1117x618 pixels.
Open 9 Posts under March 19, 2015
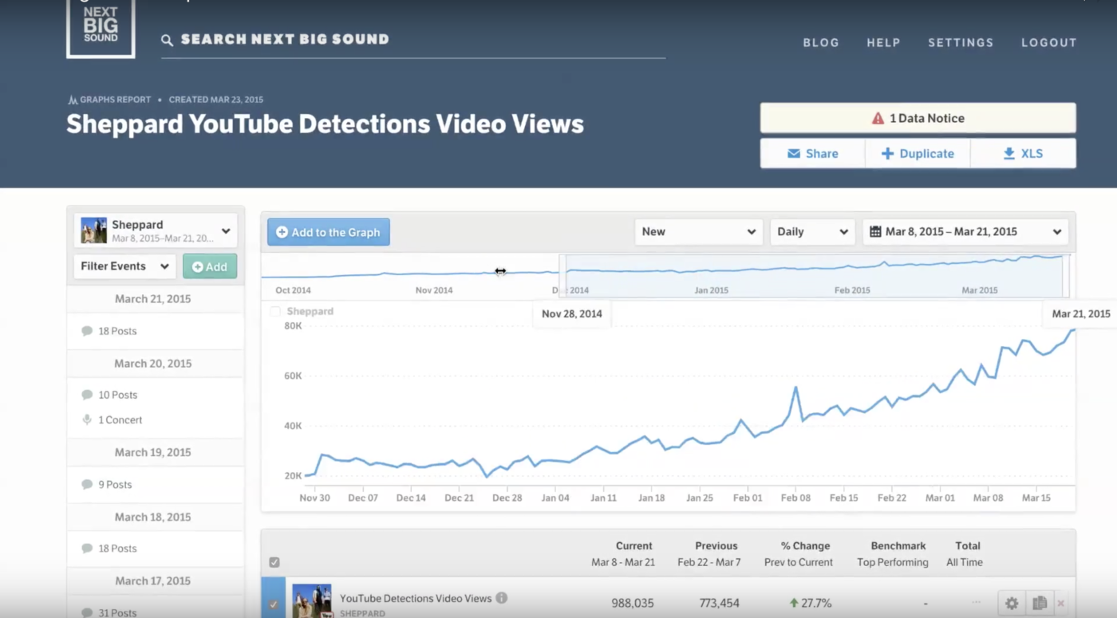115,485
